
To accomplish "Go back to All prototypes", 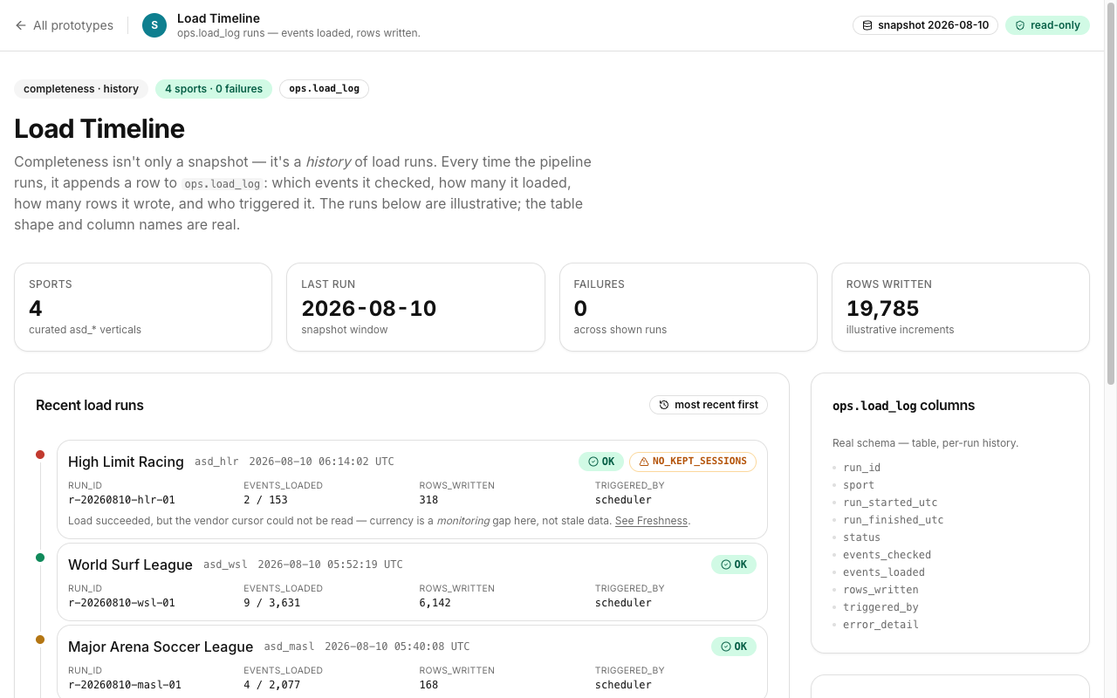I will pyautogui.click(x=64, y=25).
